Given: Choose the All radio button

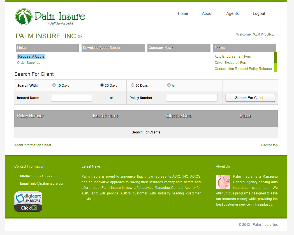Looking at the screenshot, I should (x=169, y=85).
